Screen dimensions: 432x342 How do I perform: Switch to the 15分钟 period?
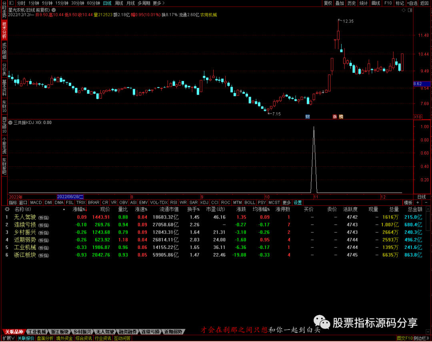[x=62, y=3]
